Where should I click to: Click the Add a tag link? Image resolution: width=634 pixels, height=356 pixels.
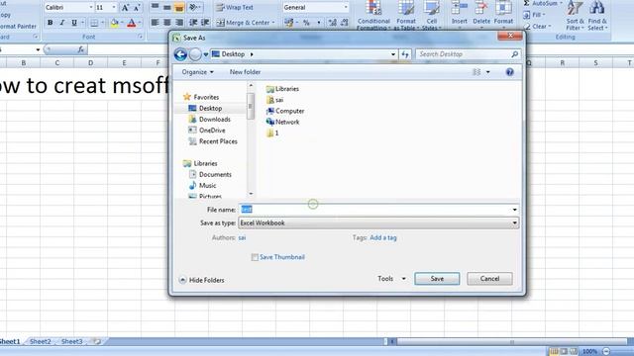tap(383, 237)
